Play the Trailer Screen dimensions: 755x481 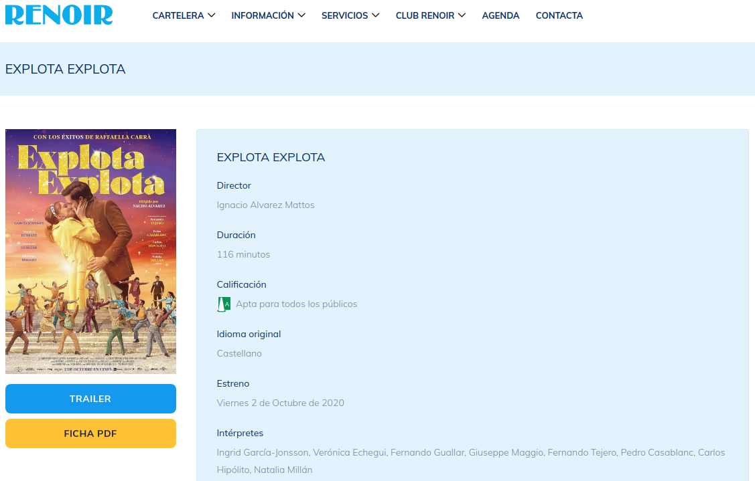point(90,399)
